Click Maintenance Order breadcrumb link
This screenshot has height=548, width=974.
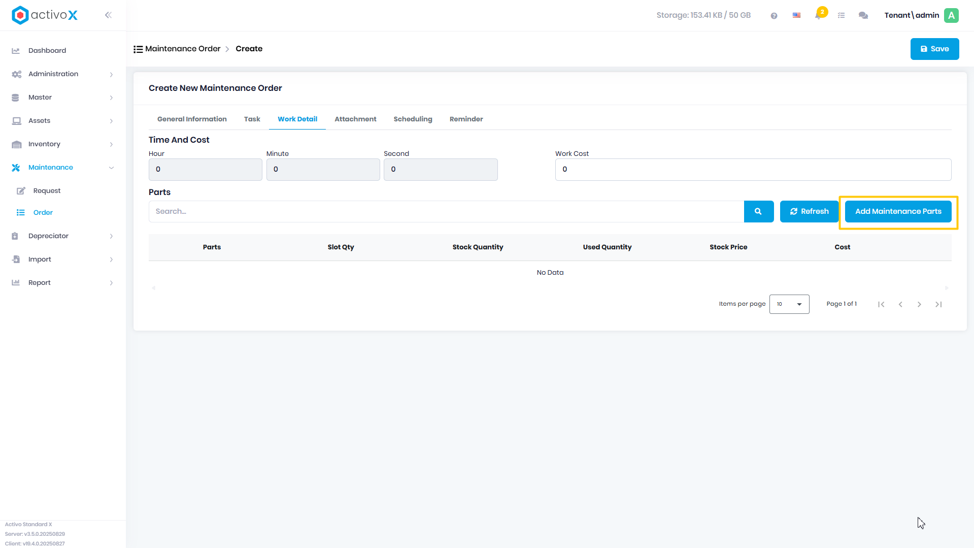(x=183, y=49)
